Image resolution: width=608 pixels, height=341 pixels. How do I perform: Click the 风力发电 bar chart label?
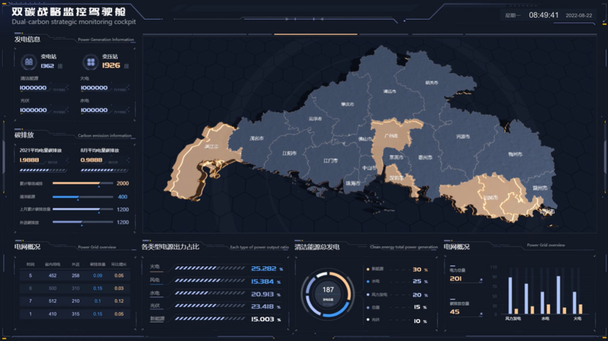[x=513, y=318]
